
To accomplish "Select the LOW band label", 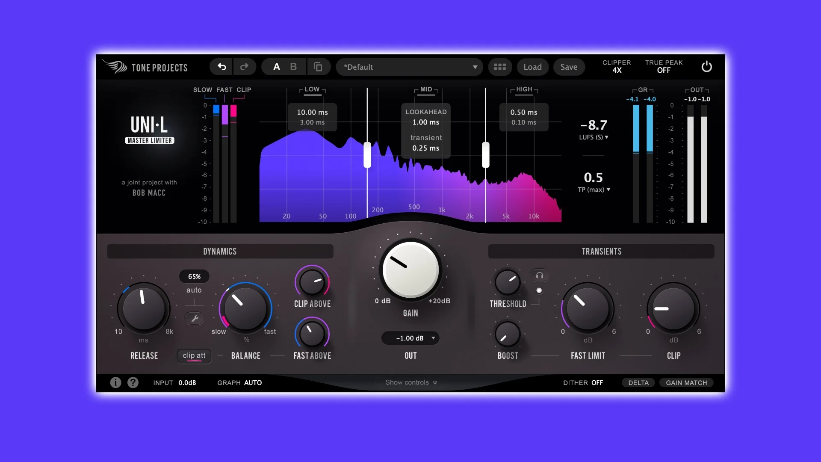I will pyautogui.click(x=312, y=89).
